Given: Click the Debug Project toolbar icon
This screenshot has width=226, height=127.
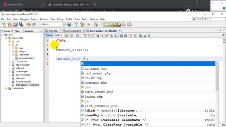Looking at the screenshot, I should [x=96, y=24].
